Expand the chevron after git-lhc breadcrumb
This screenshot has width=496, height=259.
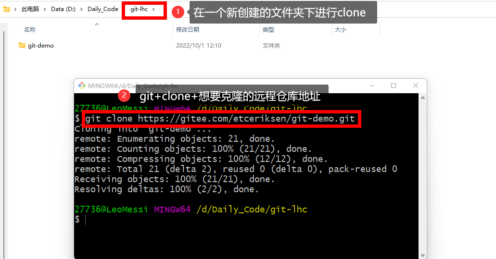[153, 9]
